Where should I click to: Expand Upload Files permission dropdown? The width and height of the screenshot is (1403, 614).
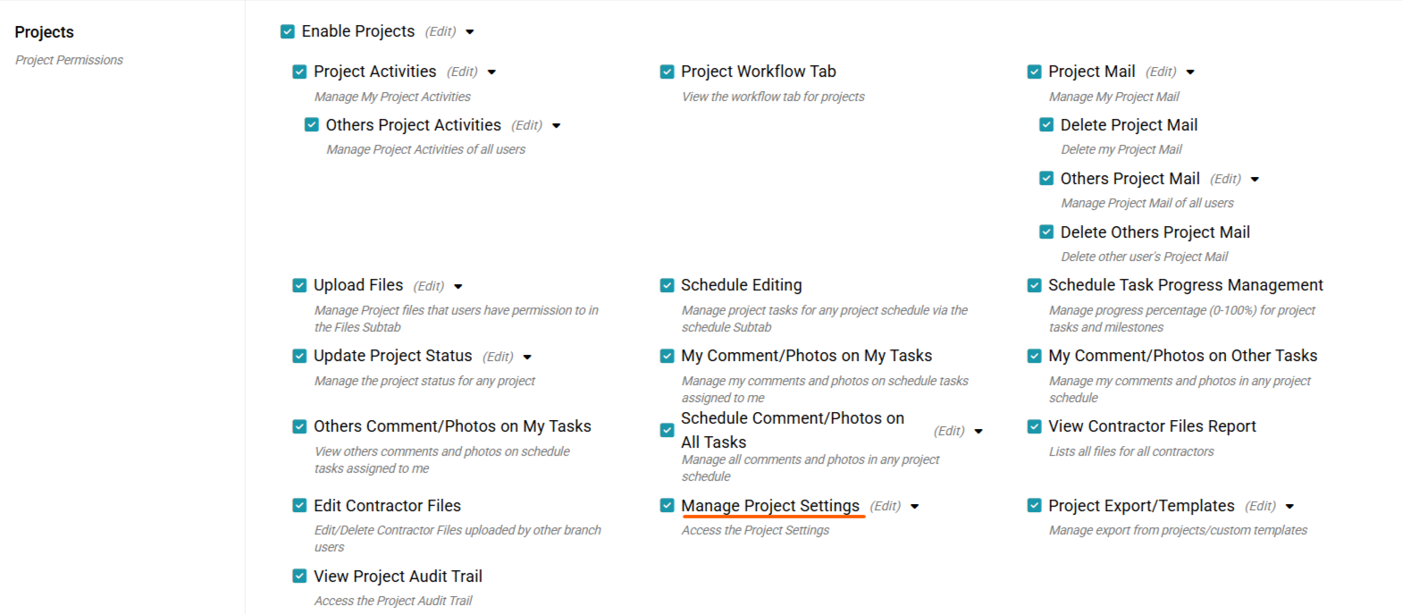[458, 287]
